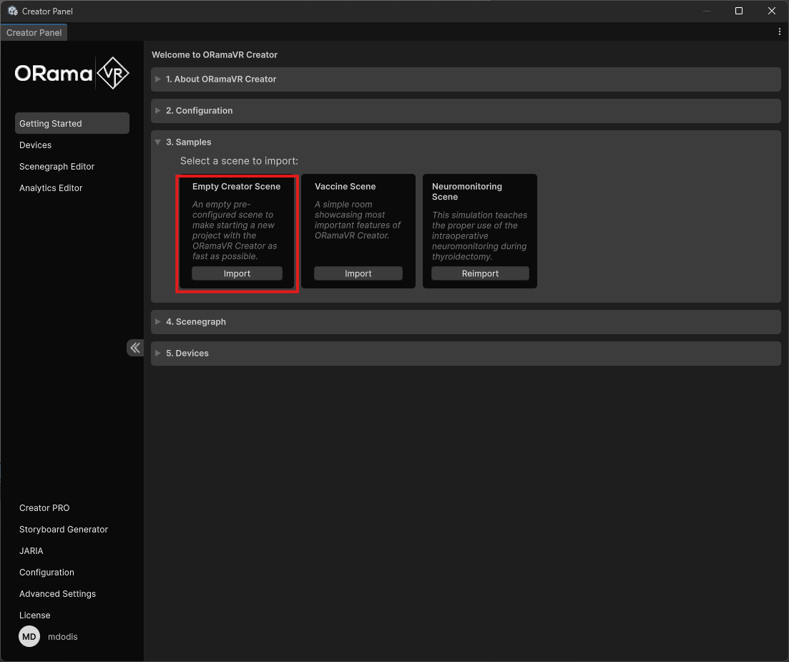Close the Creator Panel window
The width and height of the screenshot is (789, 662).
[771, 11]
